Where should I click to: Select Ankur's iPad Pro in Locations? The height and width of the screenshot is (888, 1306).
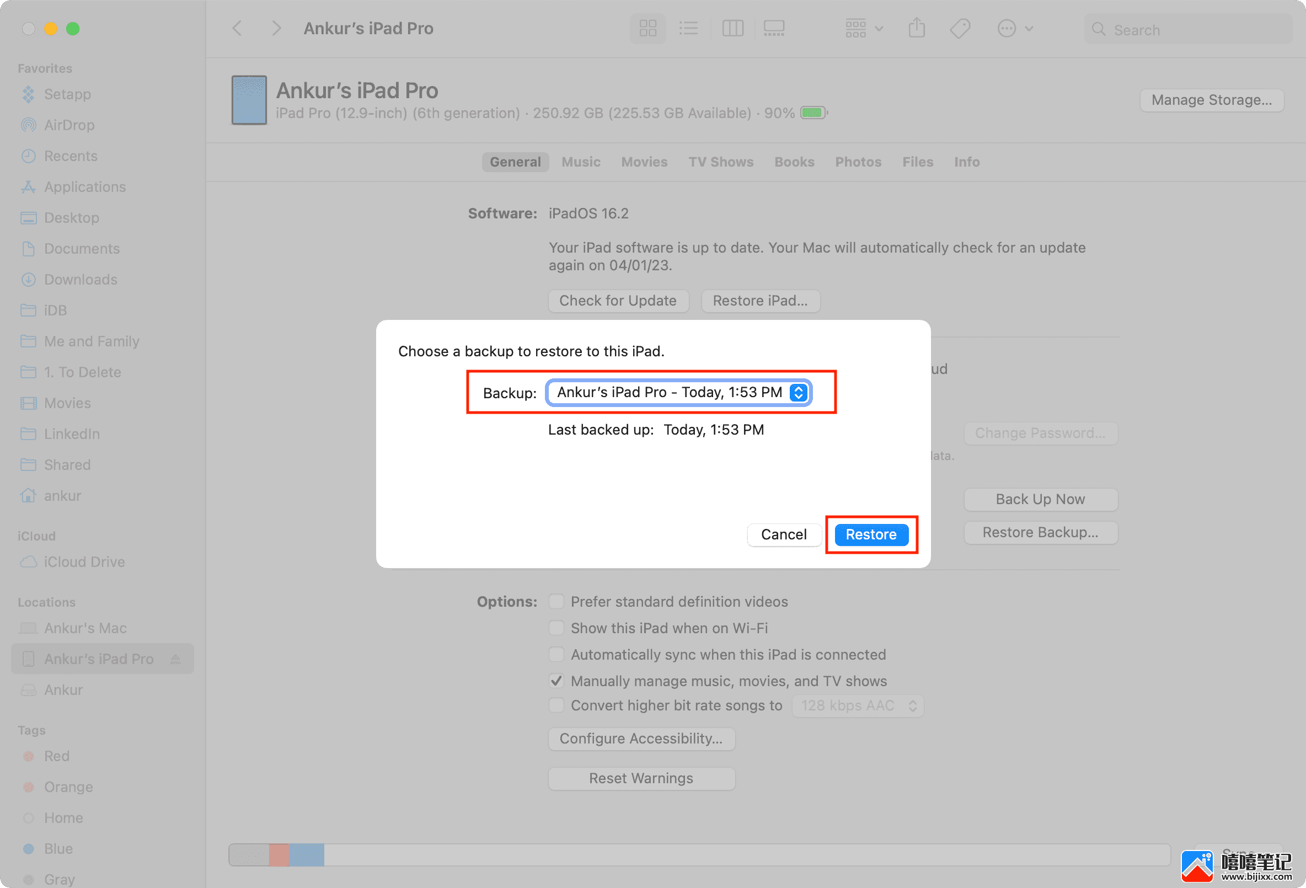coord(99,658)
